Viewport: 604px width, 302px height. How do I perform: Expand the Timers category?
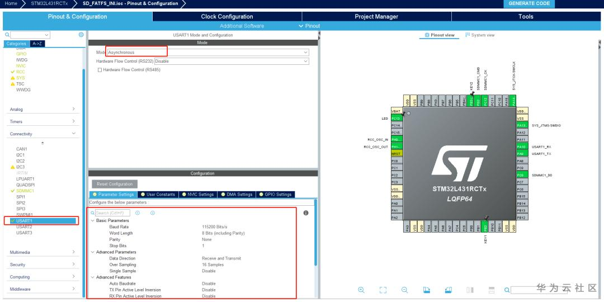(x=43, y=122)
